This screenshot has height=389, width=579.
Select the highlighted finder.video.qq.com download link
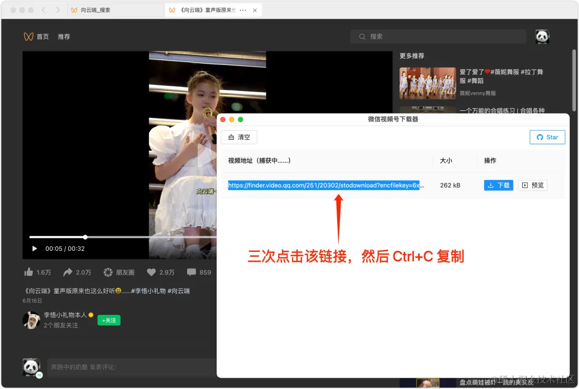pyautogui.click(x=324, y=185)
